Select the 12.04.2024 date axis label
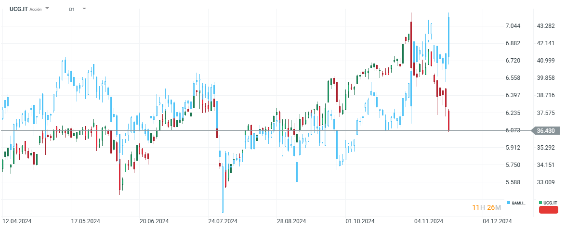566x229 pixels. pyautogui.click(x=17, y=221)
